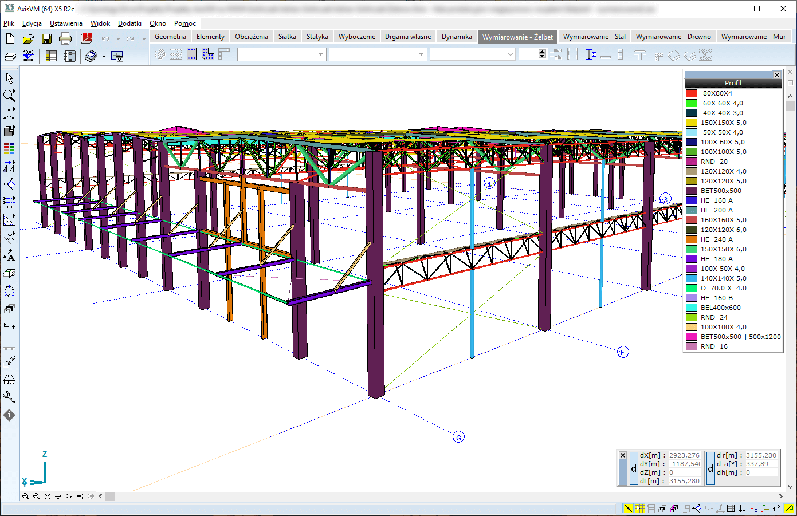
Task: Open the undo history dropdown arrow
Action: (118, 39)
